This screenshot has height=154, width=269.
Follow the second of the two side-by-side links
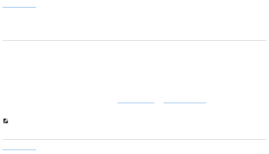click(185, 101)
